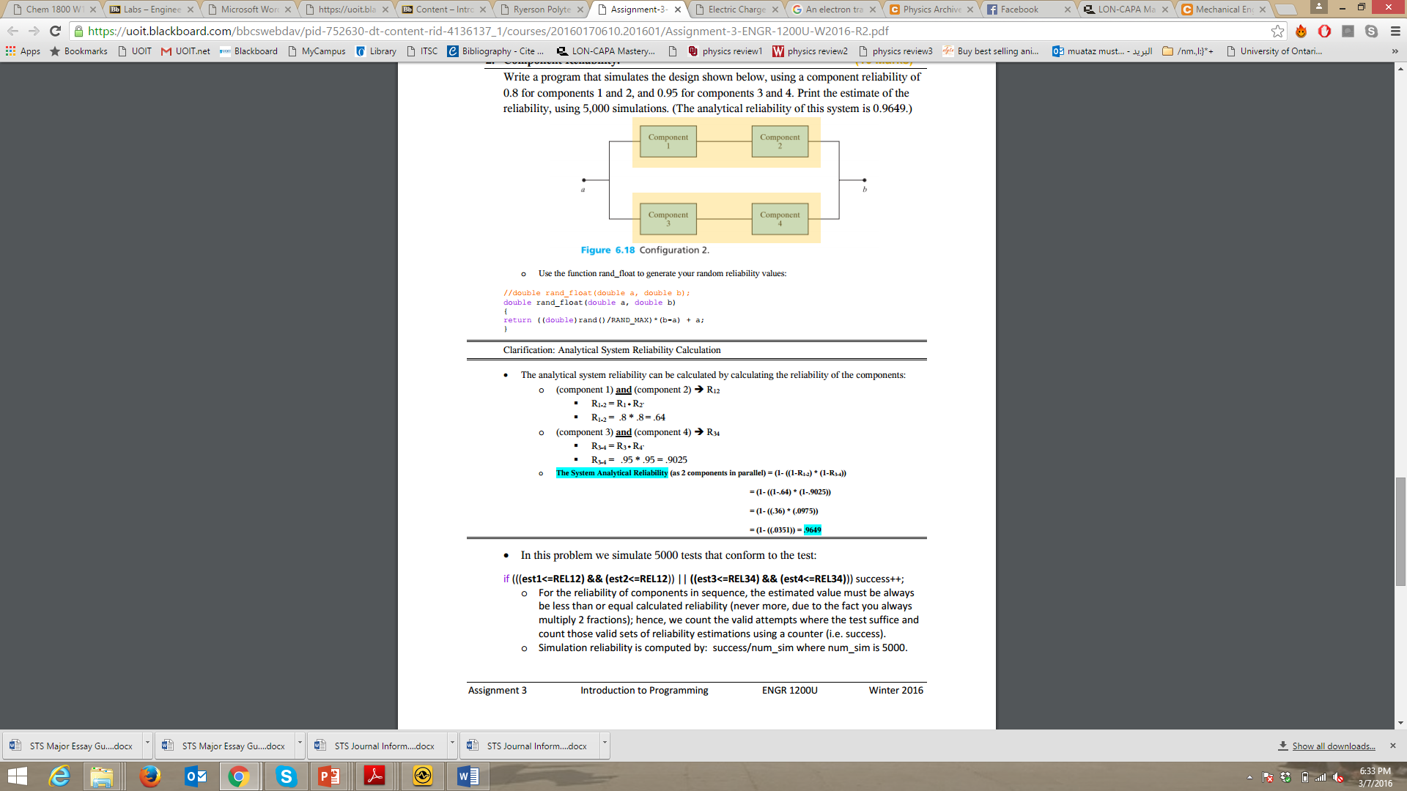Open the bookmarks bar overflow chevron

tap(1395, 51)
